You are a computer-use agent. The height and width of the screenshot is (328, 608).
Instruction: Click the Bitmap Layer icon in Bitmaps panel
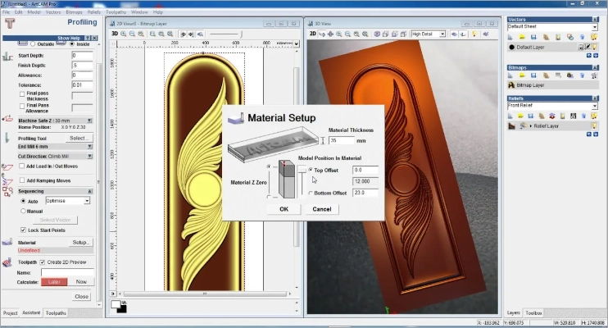coord(512,84)
